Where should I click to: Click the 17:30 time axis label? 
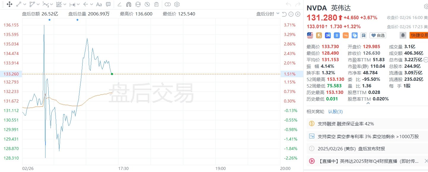pyautogui.click(x=123, y=168)
